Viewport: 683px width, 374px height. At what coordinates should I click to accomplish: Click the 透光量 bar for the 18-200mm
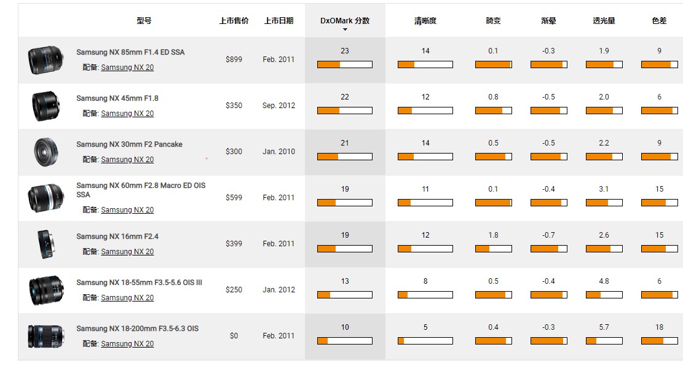coord(604,341)
